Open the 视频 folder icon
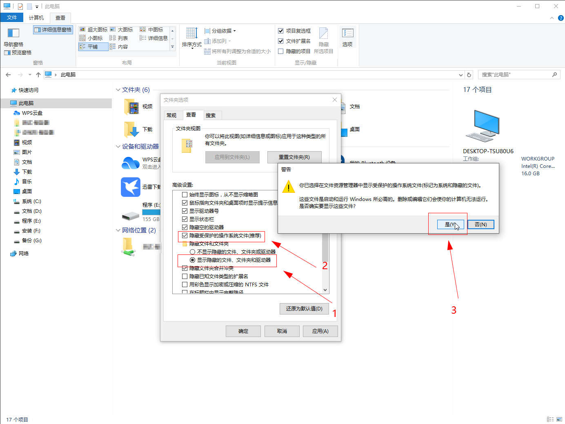 pyautogui.click(x=131, y=107)
